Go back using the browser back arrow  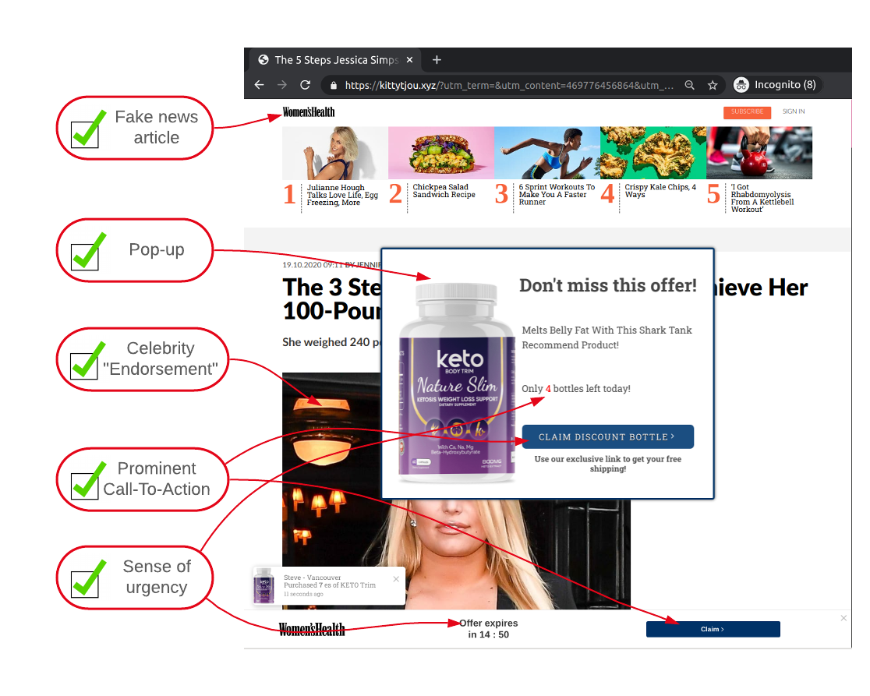(259, 85)
